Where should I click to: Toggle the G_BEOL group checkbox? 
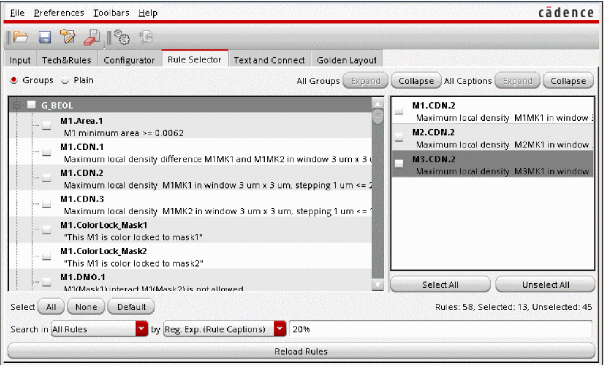pyautogui.click(x=32, y=105)
